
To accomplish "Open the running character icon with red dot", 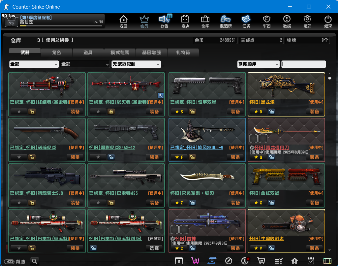I will coord(245,261).
